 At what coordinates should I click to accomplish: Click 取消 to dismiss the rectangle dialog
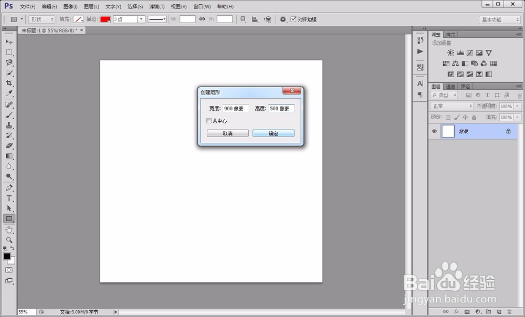click(227, 133)
